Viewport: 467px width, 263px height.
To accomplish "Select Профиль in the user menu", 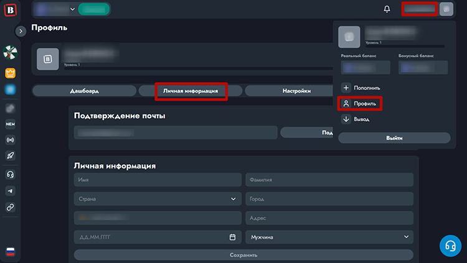I will pos(359,104).
